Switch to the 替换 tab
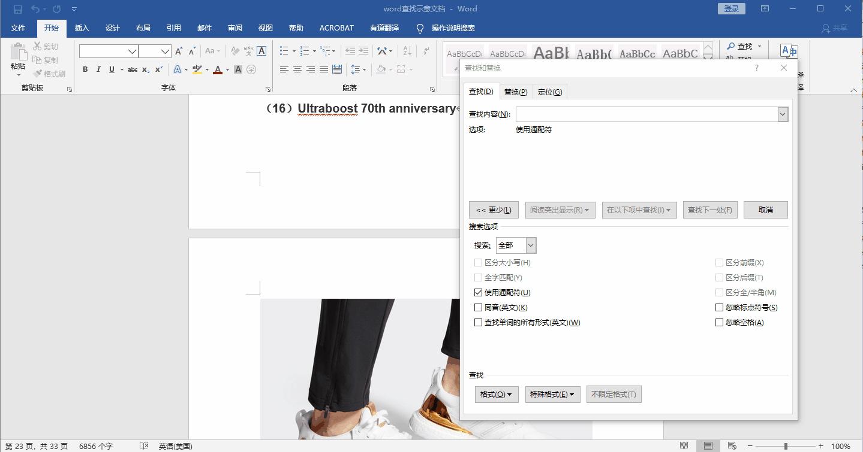This screenshot has height=452, width=863. pos(515,91)
